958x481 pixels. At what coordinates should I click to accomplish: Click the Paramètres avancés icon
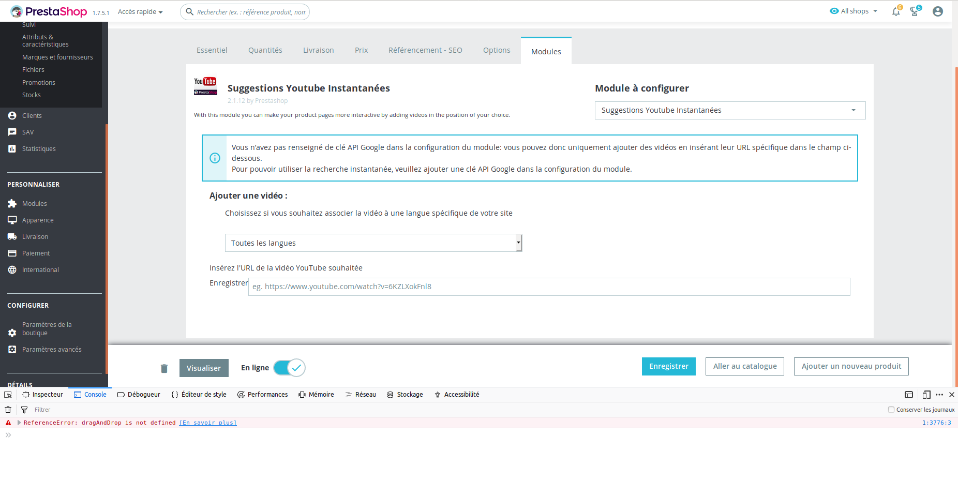point(12,349)
